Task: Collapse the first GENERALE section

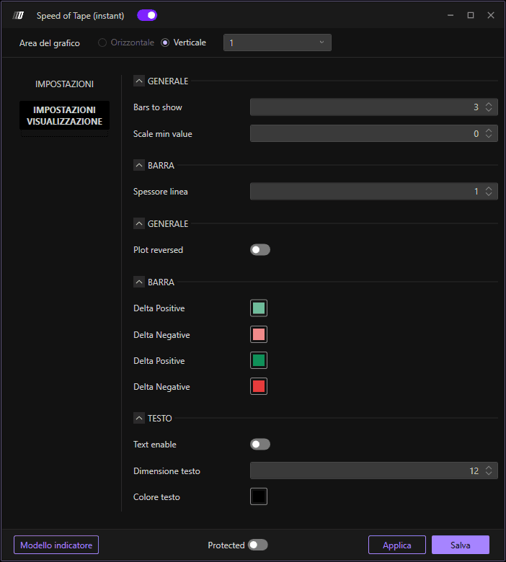Action: click(x=139, y=81)
